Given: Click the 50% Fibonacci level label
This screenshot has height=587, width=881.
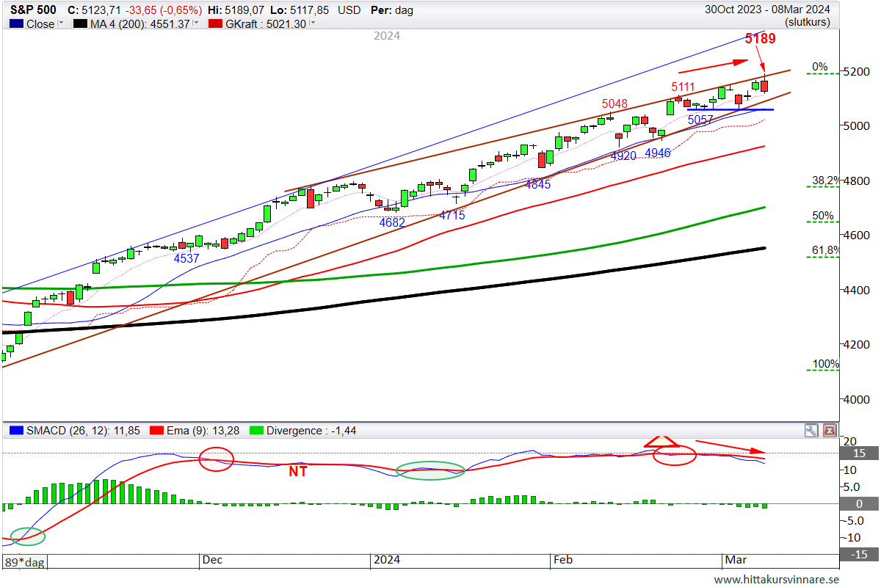Looking at the screenshot, I should 822,216.
